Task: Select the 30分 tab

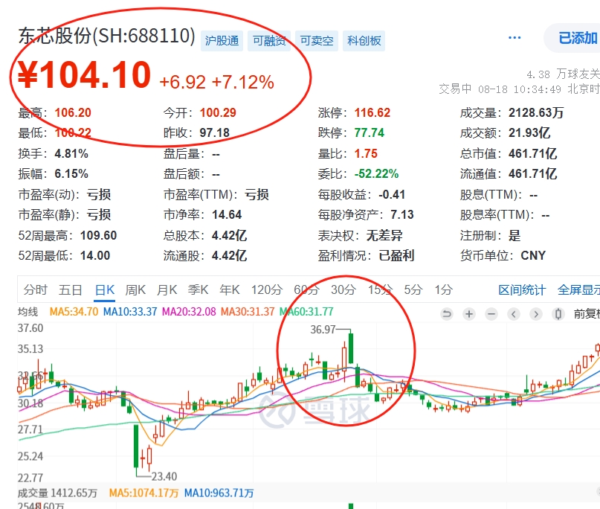Action: (343, 290)
